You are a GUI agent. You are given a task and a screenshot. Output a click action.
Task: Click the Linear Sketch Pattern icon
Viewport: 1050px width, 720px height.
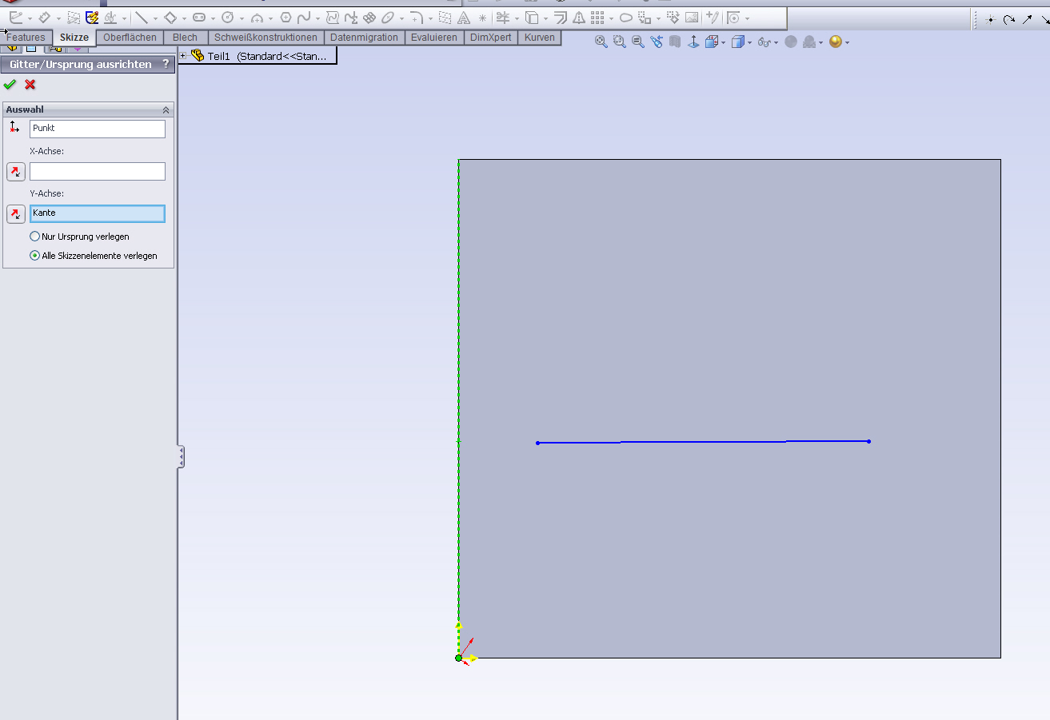click(597, 18)
